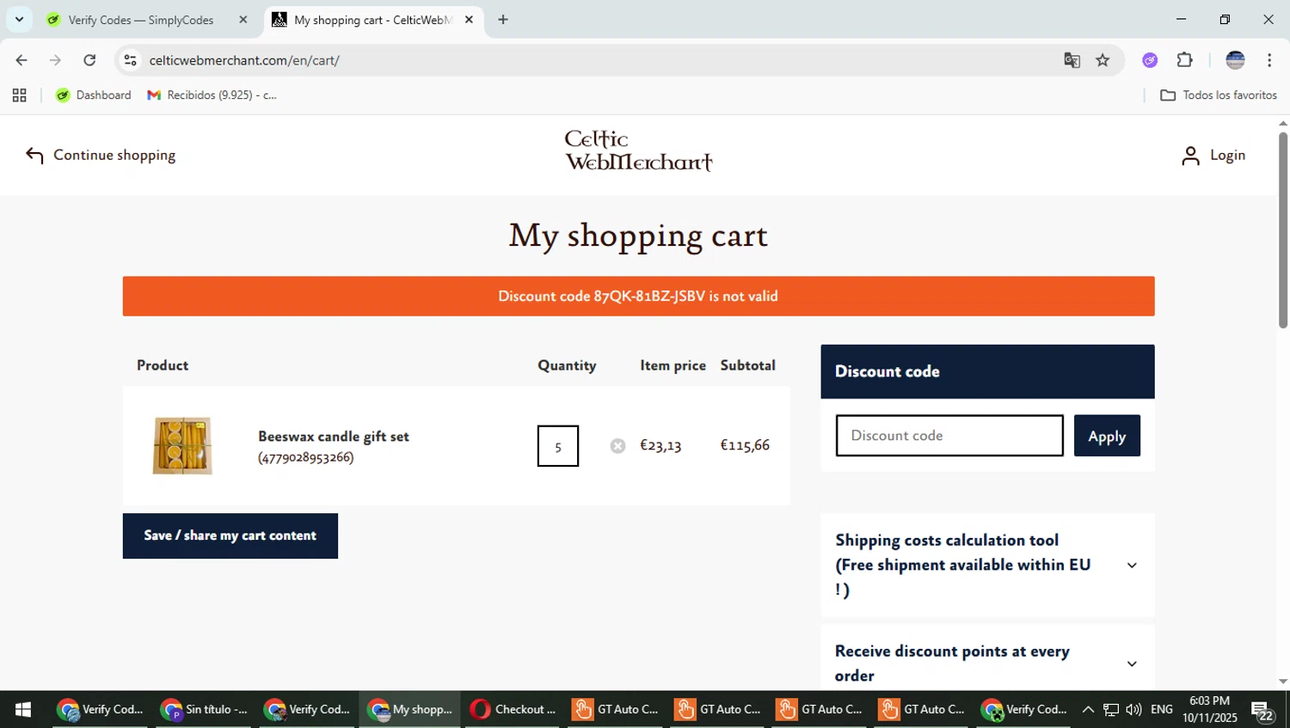Switch to Verify Codes — SimplyCodes tab
Viewport: 1290px width, 728px height.
(140, 20)
